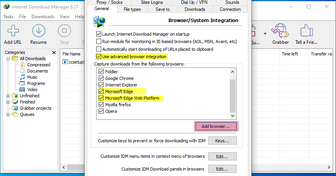Click Edit for IDM Download panels

click(x=222, y=169)
